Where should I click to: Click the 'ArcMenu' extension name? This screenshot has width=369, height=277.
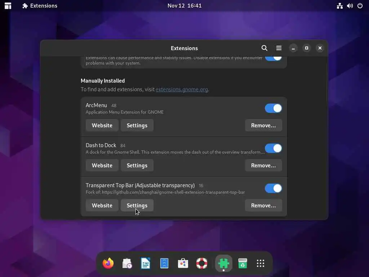[x=96, y=105]
